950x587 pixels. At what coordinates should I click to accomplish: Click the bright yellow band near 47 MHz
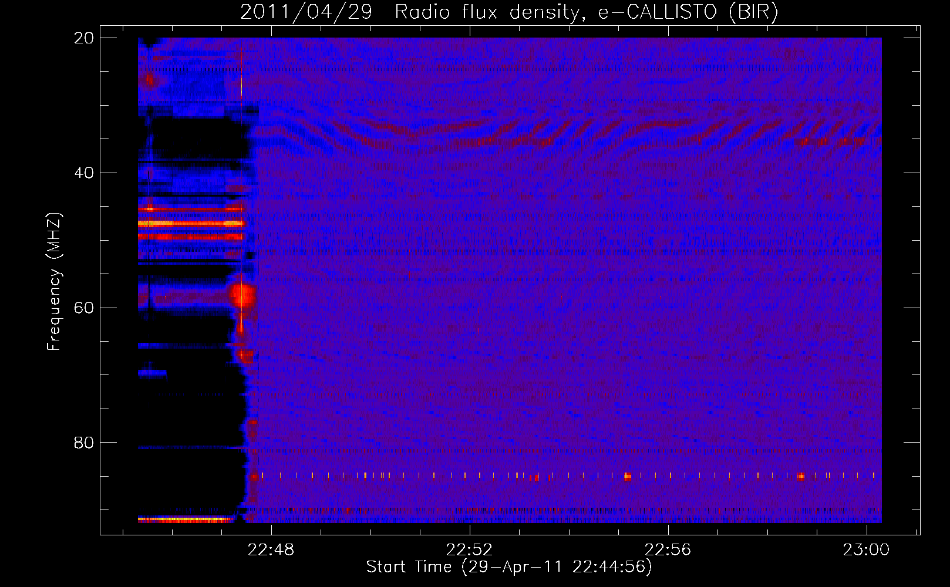pyautogui.click(x=191, y=223)
